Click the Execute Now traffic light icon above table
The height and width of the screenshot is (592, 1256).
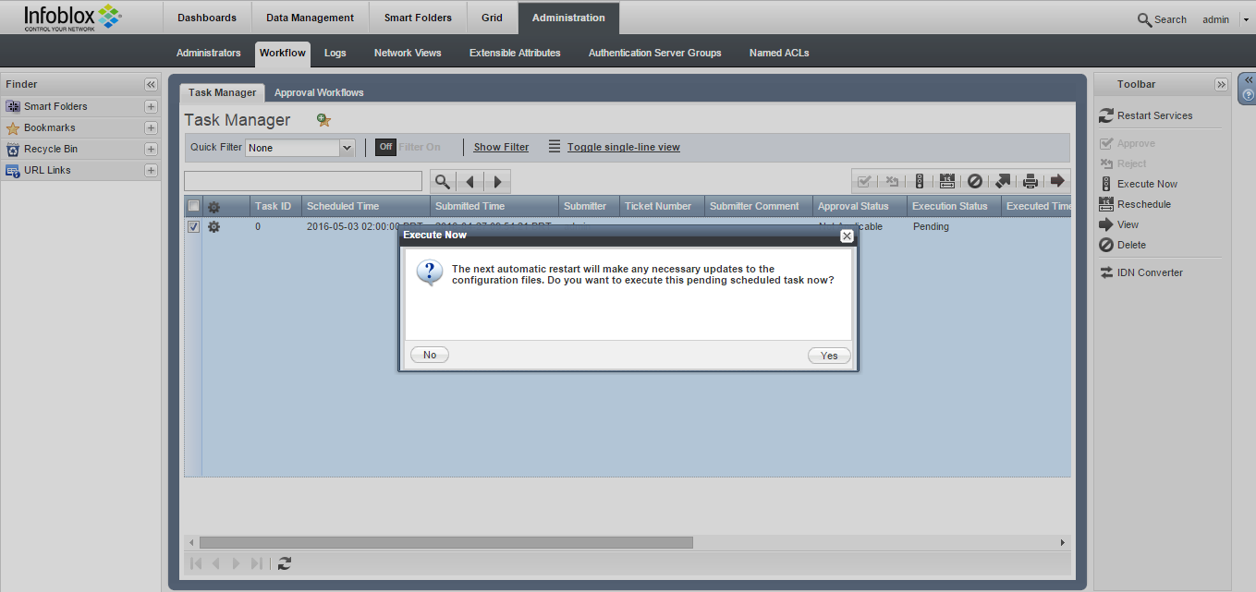point(919,182)
